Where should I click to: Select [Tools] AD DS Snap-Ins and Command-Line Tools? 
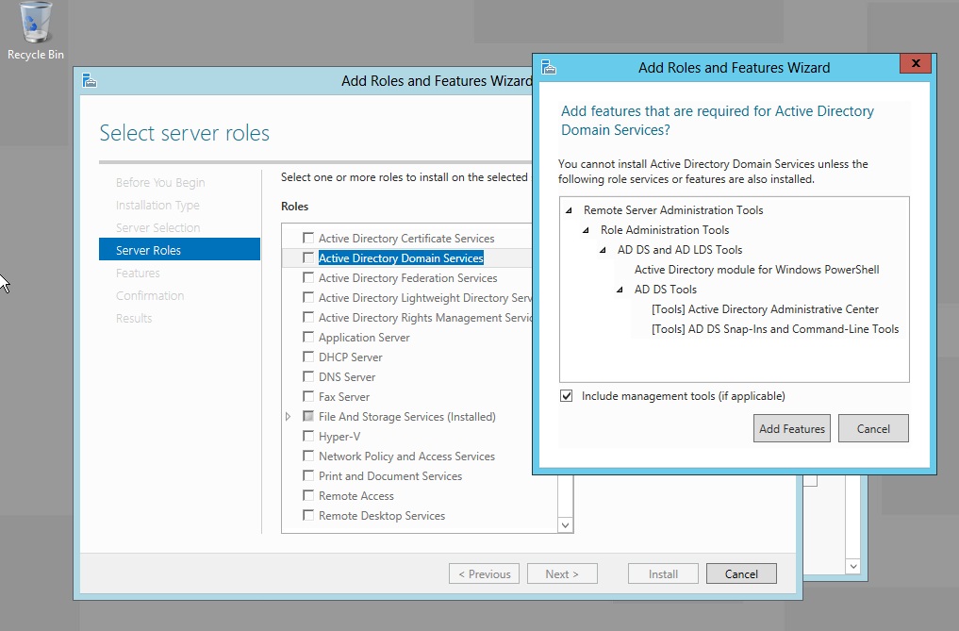tap(775, 328)
